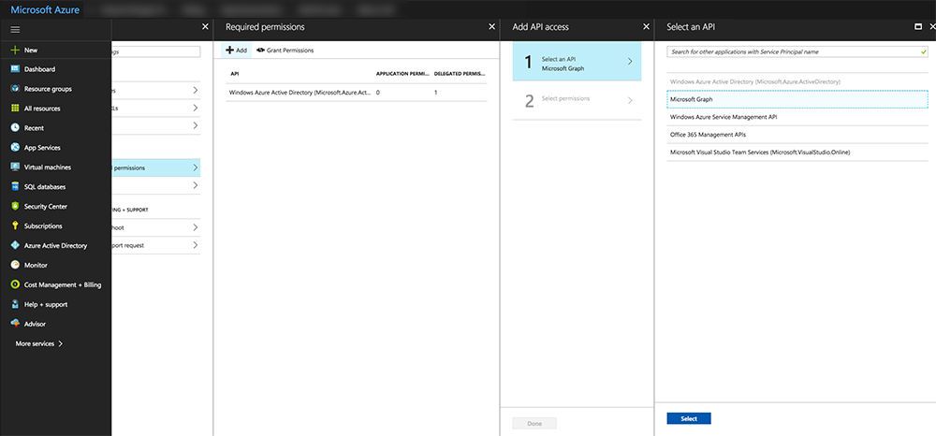
Task: Open Azure Active Directory in sidebar
Action: tap(15, 246)
